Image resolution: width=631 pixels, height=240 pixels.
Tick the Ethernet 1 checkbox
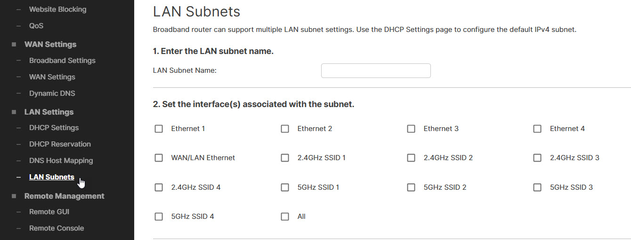[159, 129]
